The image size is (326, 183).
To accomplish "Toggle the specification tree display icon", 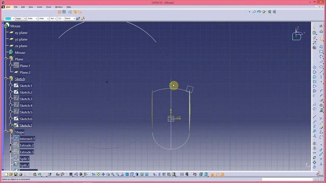I will pos(76,174).
